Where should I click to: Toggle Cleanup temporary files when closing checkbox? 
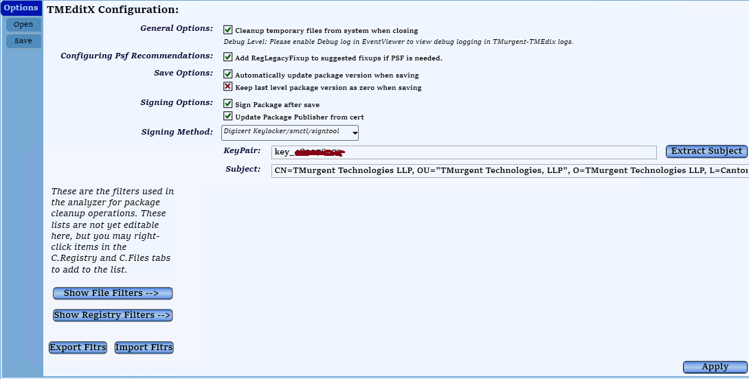point(228,30)
